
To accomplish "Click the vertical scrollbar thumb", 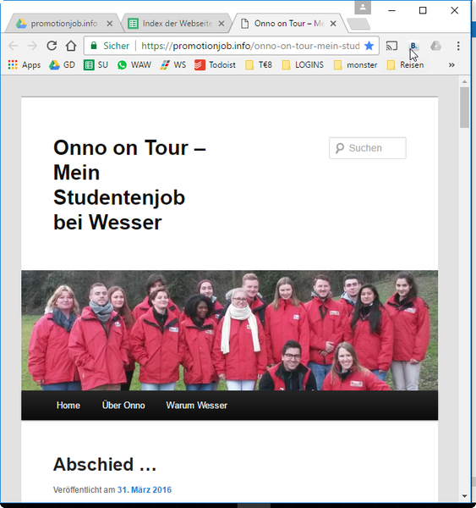I will tap(465, 108).
